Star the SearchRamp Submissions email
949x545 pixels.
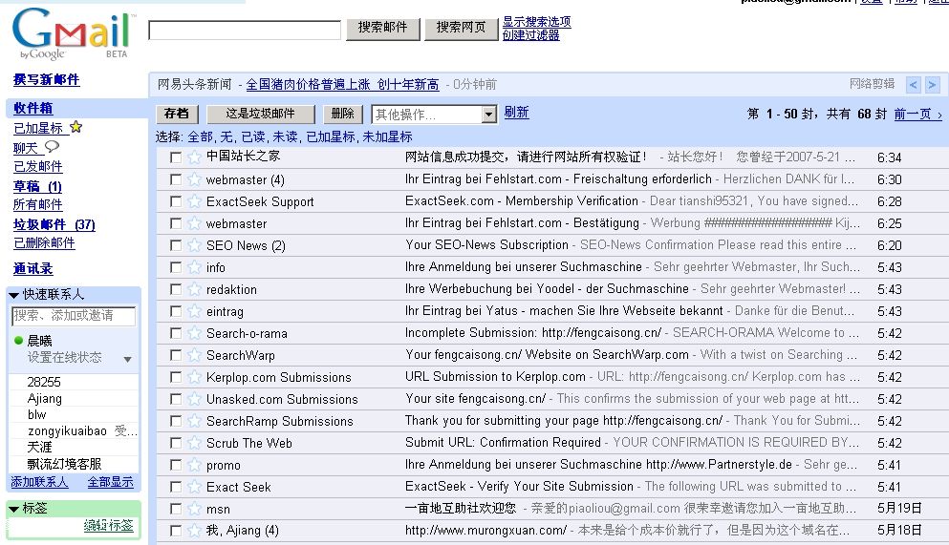click(194, 421)
